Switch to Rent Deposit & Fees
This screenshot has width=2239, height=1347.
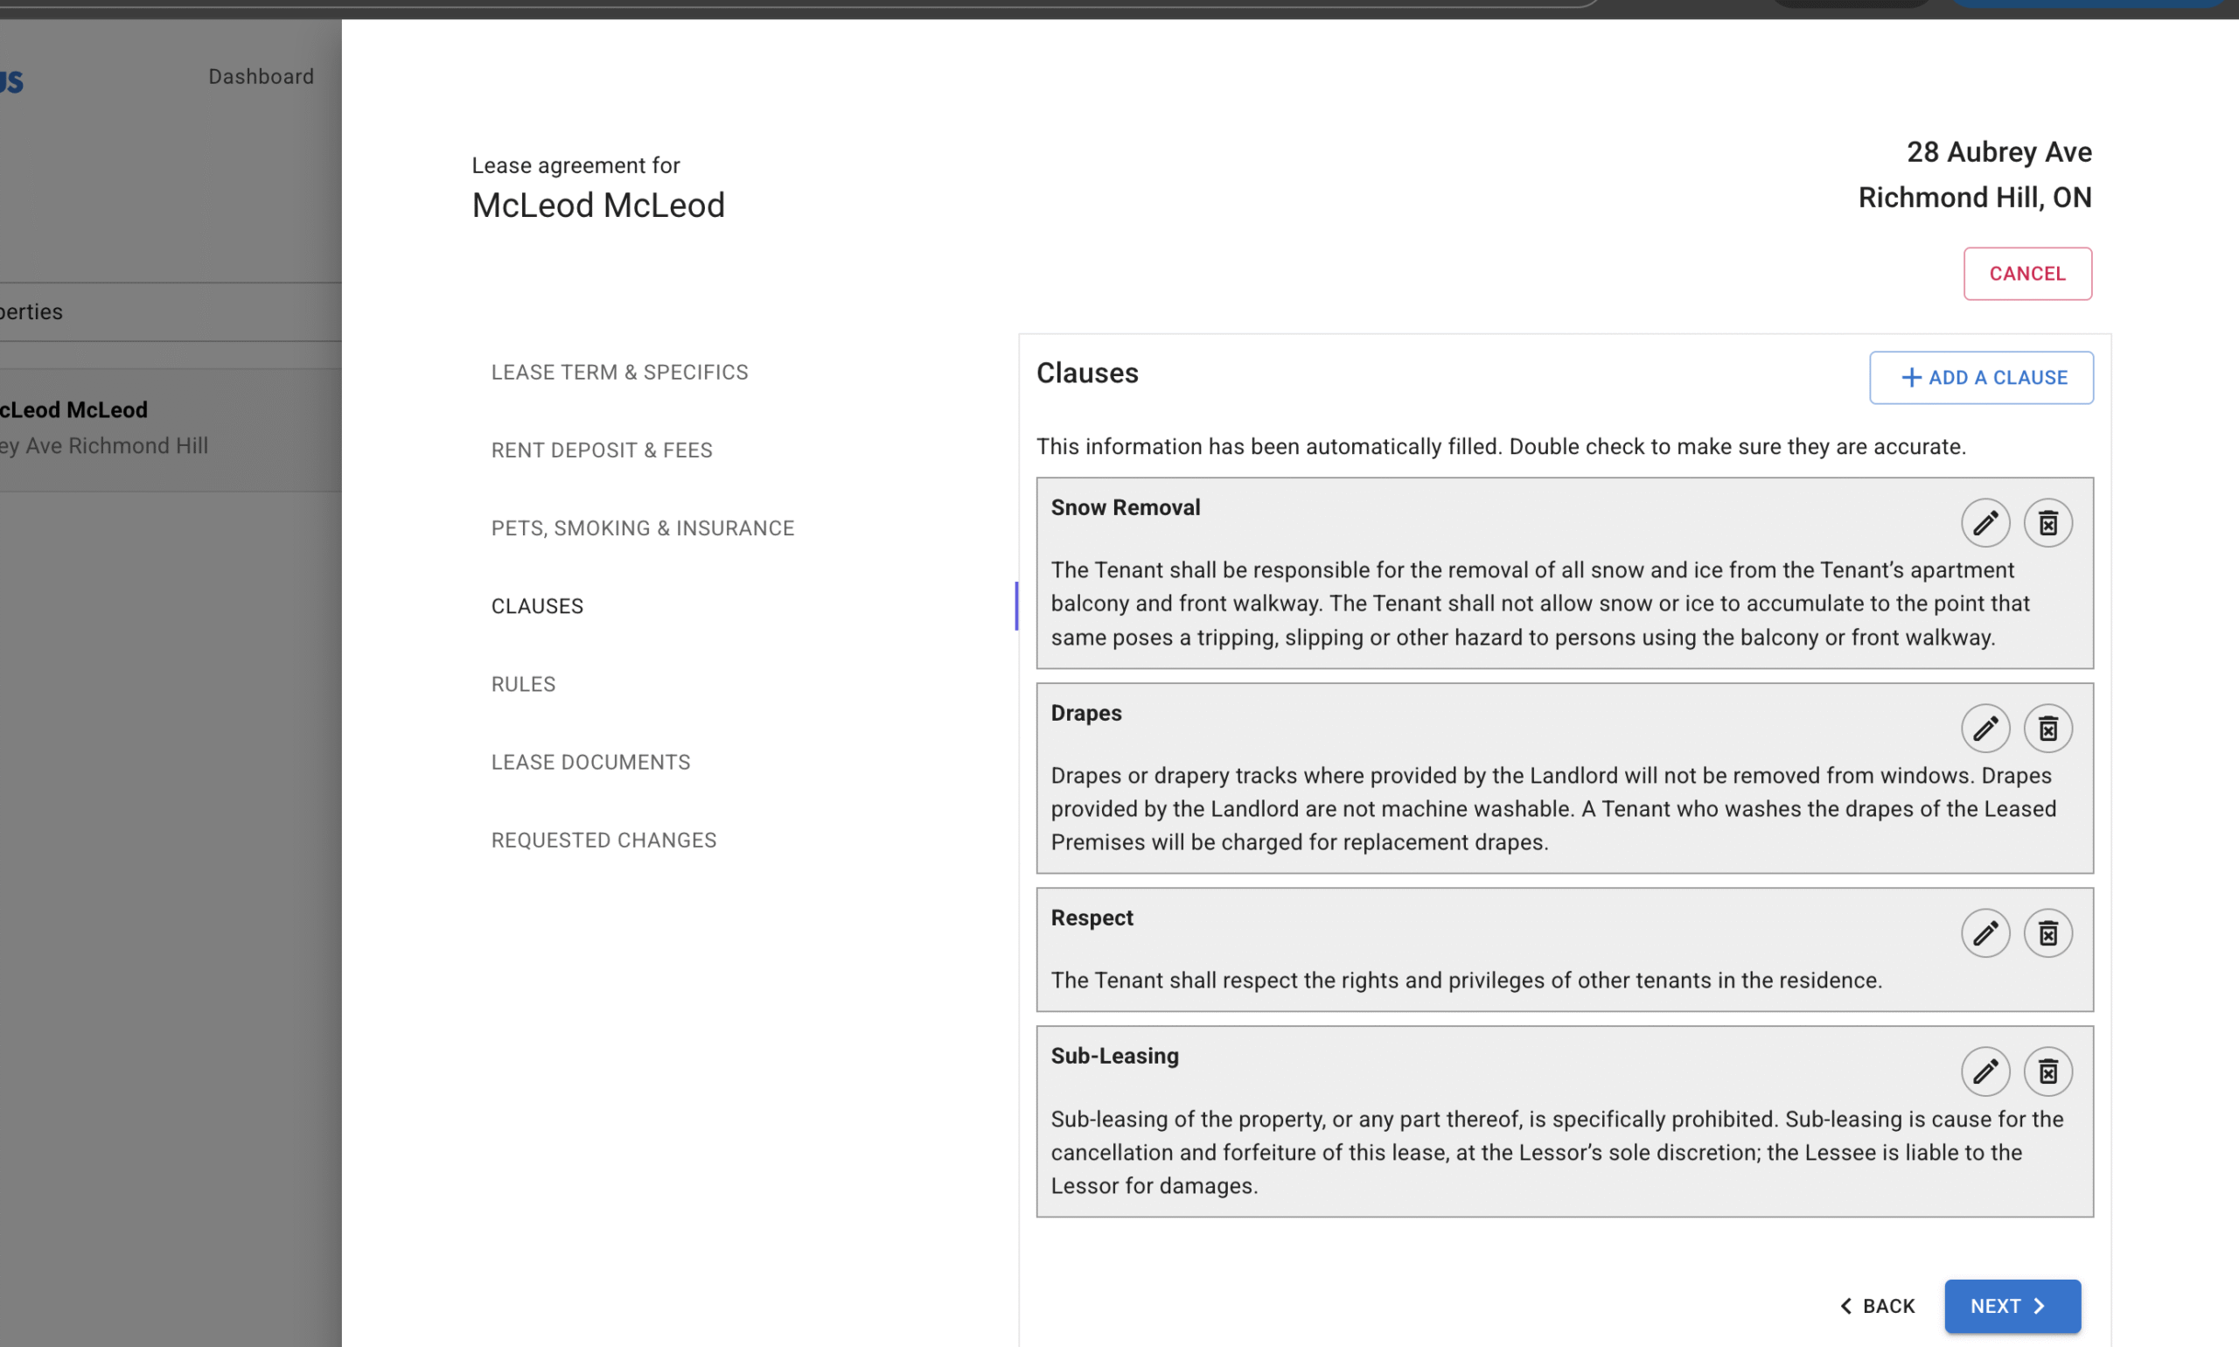tap(602, 450)
